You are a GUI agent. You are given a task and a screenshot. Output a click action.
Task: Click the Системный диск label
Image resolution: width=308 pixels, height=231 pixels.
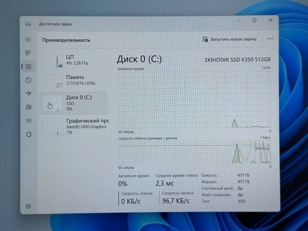(217, 188)
